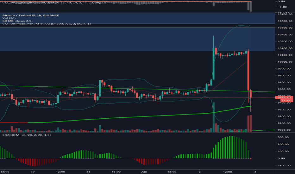The width and height of the screenshot is (295, 174).
Task: Click the 10300.00 price axis label
Action: pos(285,41)
